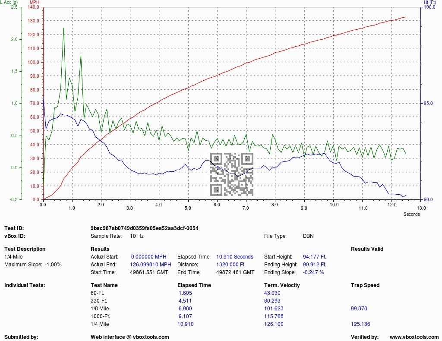Click the Web interface @ vboxtools.com text
Screen dimensions: 442x341
tap(129, 337)
